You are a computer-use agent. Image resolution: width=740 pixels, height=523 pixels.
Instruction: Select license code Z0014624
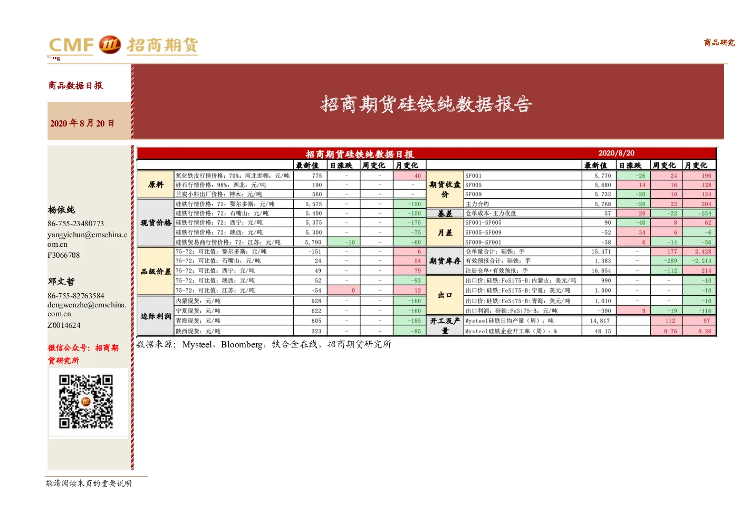[64, 325]
